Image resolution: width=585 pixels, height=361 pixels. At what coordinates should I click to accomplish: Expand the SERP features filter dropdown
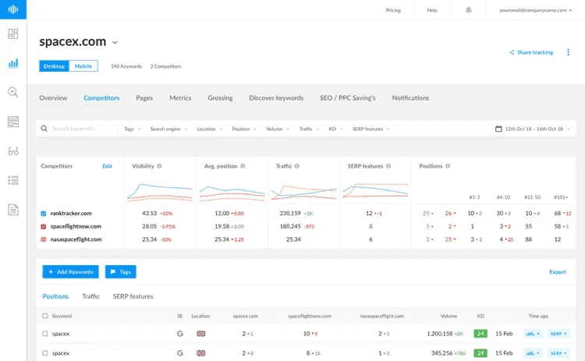click(370, 129)
